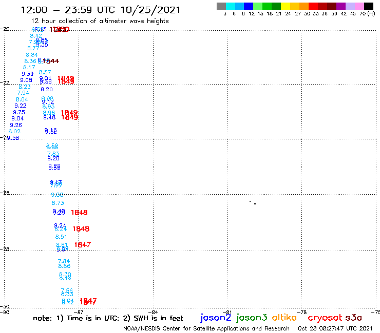
Task: Click the wave height value 9.08
Action: (26, 80)
